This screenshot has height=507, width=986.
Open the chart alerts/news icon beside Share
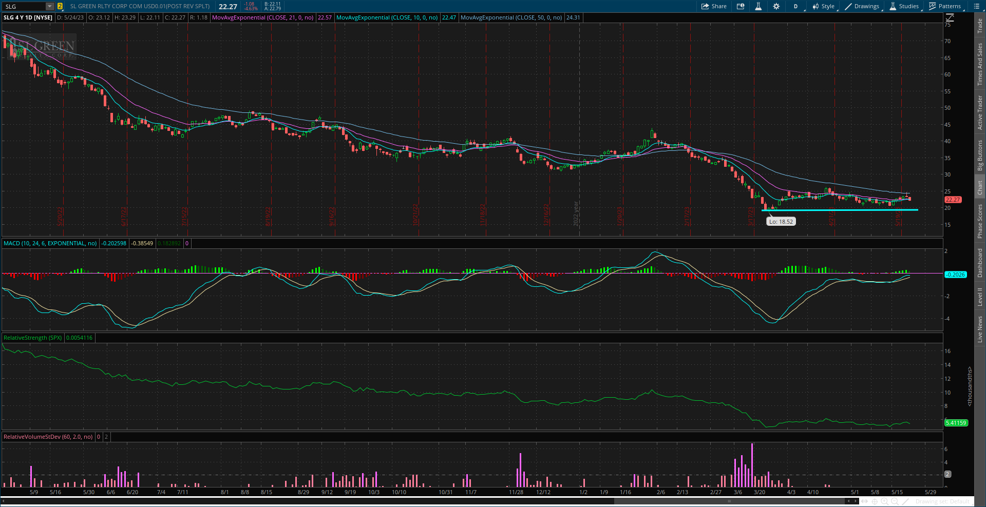(x=741, y=6)
